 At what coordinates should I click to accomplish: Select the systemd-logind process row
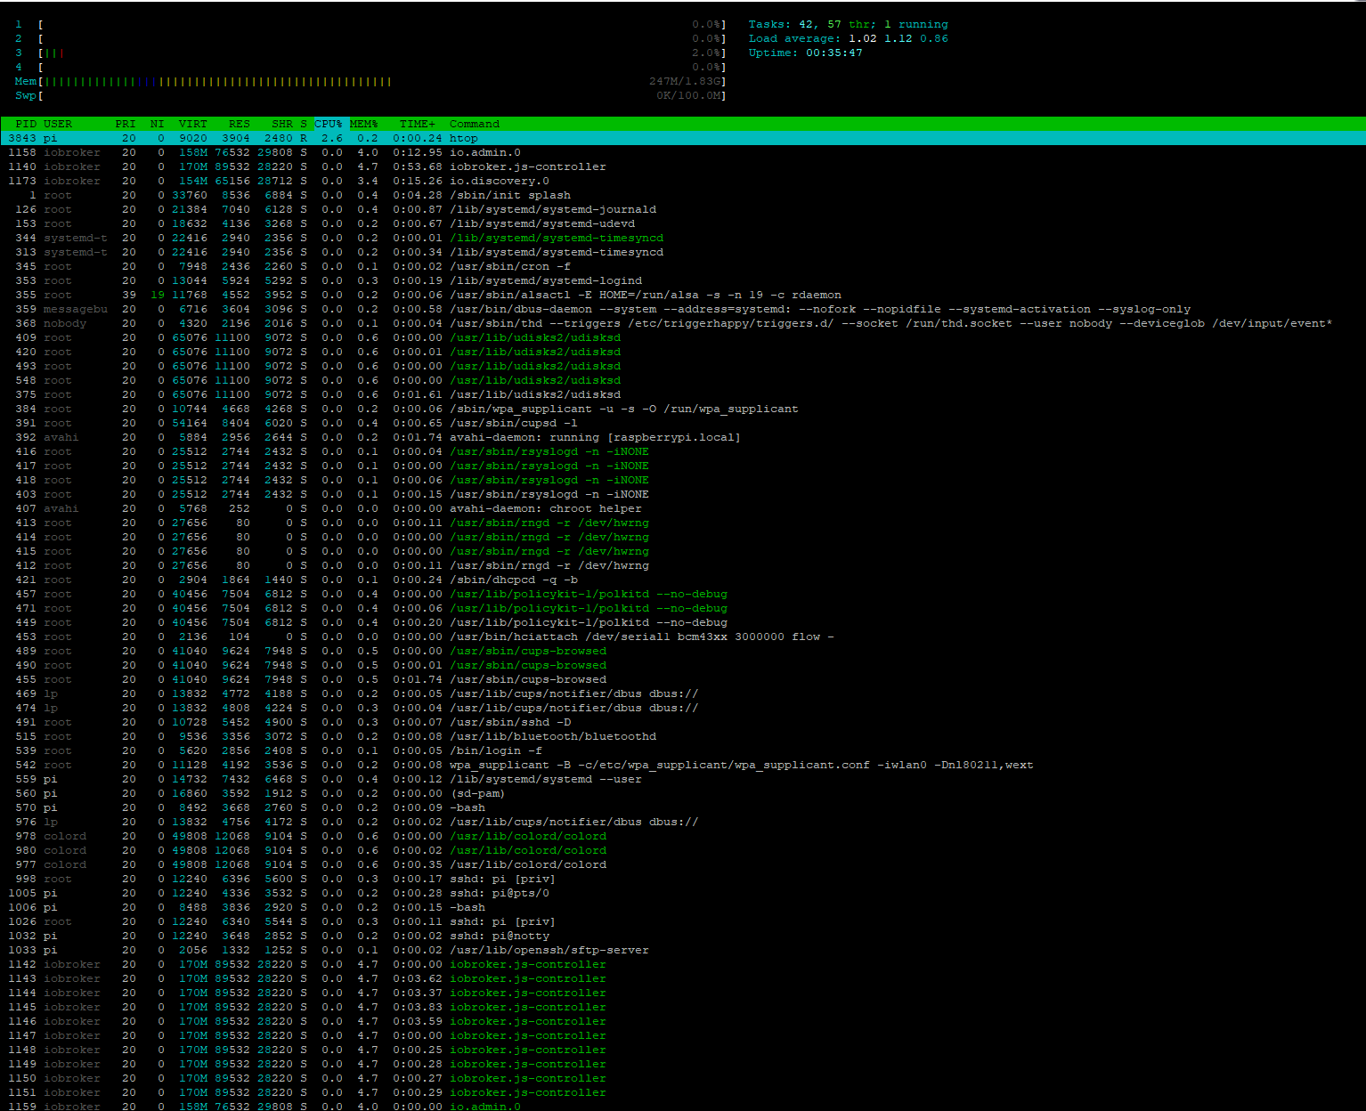pyautogui.click(x=683, y=280)
